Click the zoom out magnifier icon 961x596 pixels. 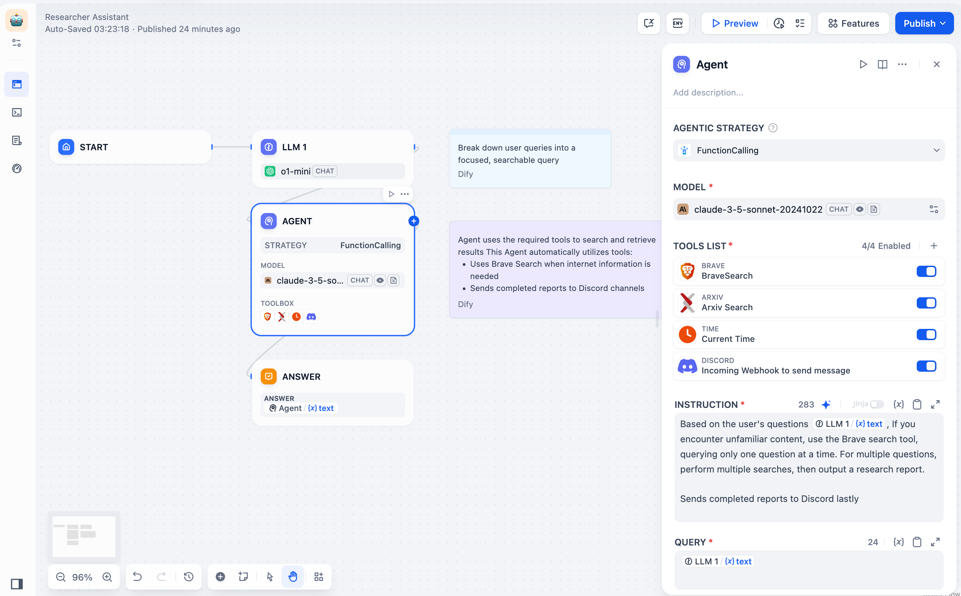click(x=61, y=577)
